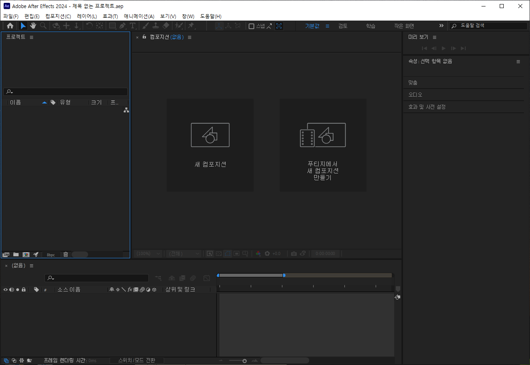This screenshot has height=365, width=530.
Task: Click the 8bpc color depth button
Action: click(x=51, y=255)
